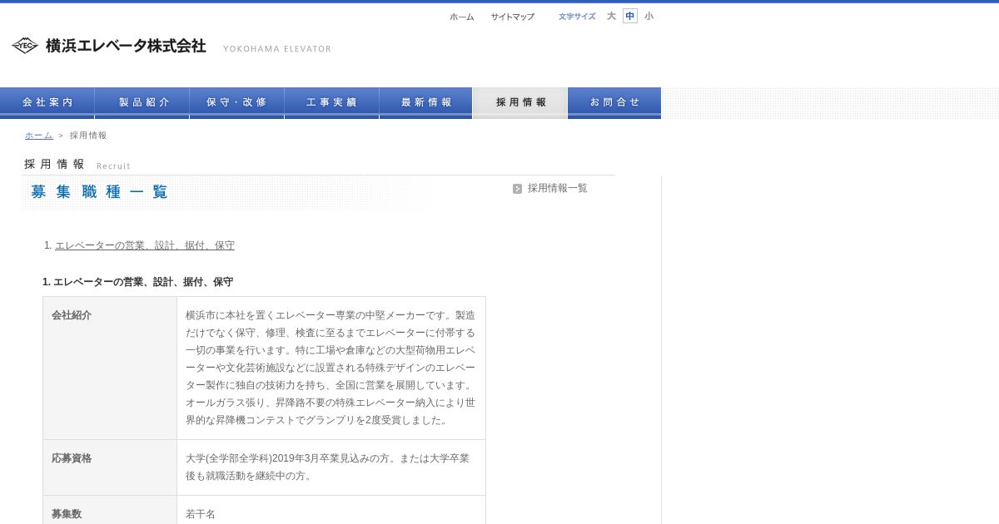Select the 会社紹介 table header cell
This screenshot has height=524, width=999.
[x=110, y=368]
